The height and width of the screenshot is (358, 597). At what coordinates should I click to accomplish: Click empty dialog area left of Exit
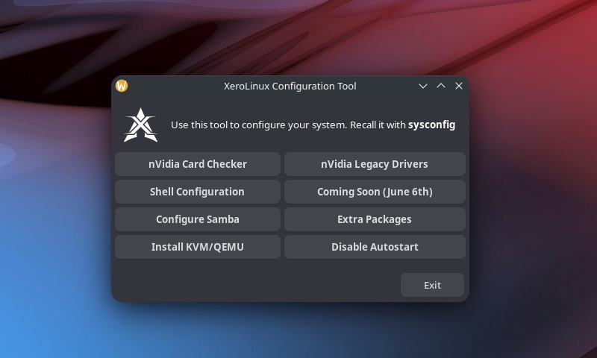coord(254,285)
